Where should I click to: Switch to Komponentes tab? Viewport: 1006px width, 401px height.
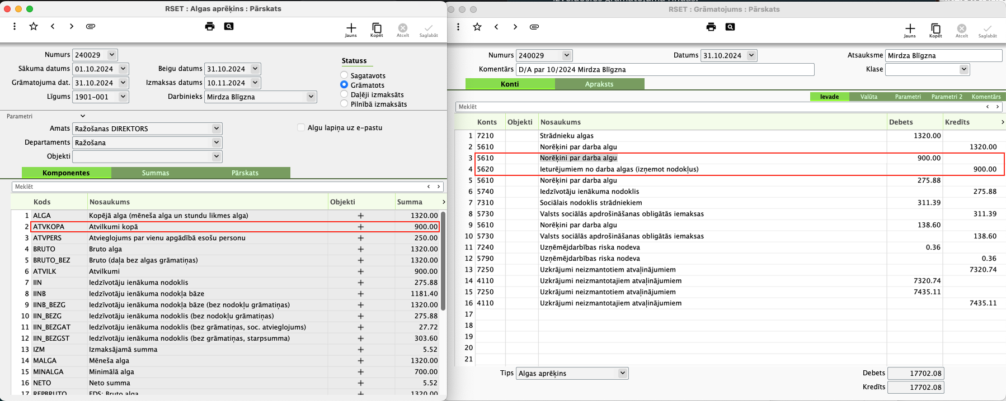pyautogui.click(x=66, y=173)
